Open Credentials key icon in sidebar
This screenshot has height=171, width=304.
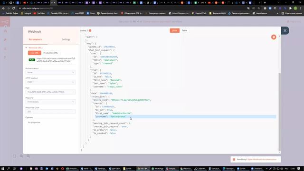coord(5,40)
